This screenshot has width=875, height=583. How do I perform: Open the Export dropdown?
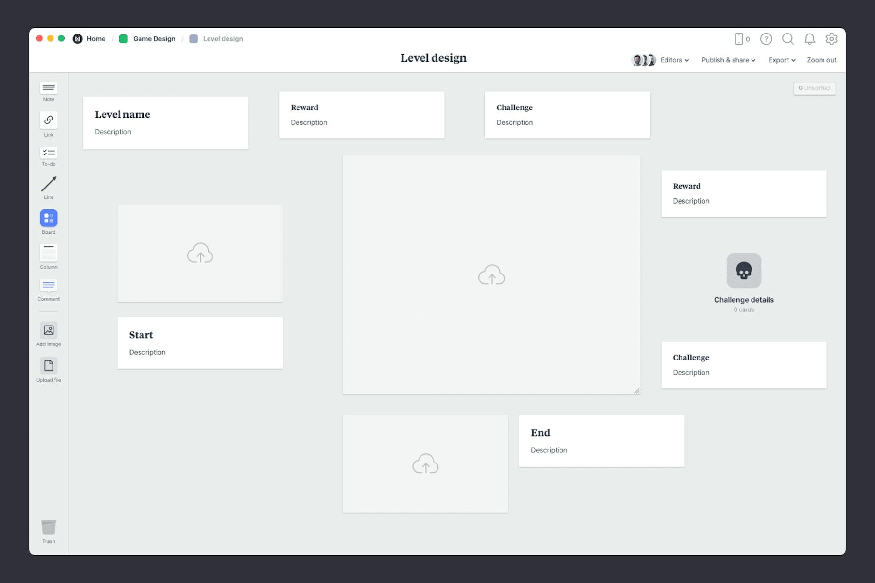[x=781, y=60]
